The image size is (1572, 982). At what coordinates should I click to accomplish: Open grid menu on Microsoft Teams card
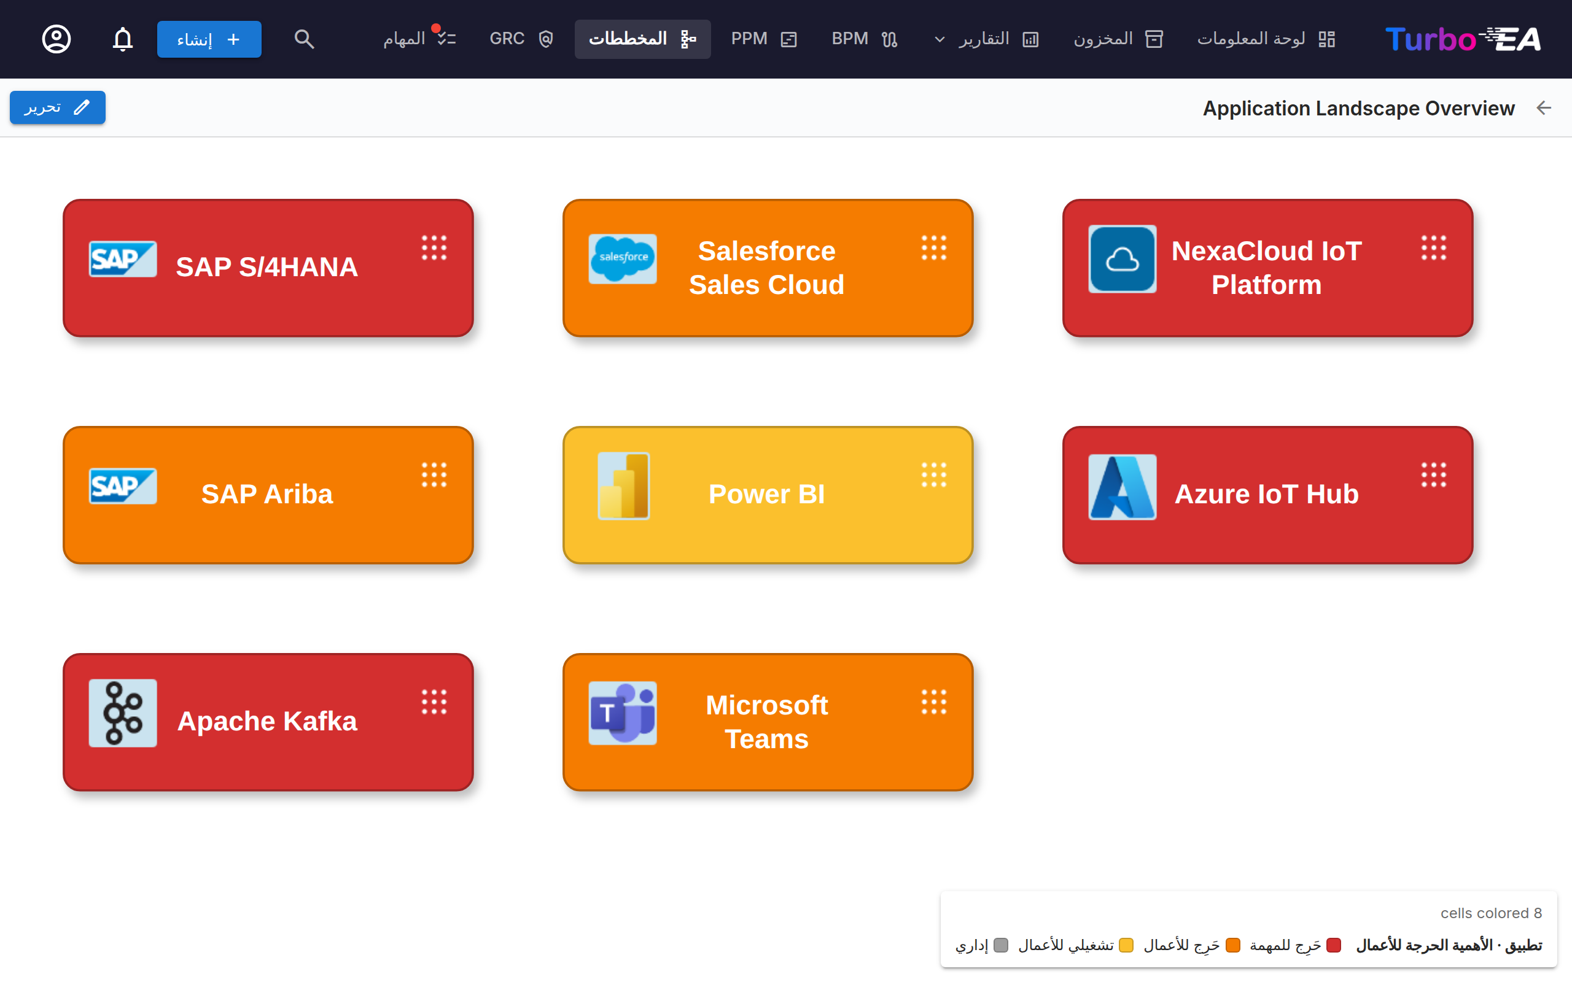coord(934,702)
